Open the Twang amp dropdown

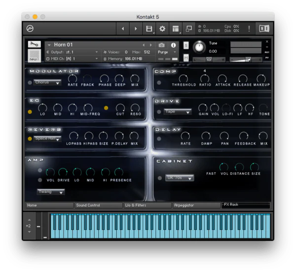tap(51, 192)
